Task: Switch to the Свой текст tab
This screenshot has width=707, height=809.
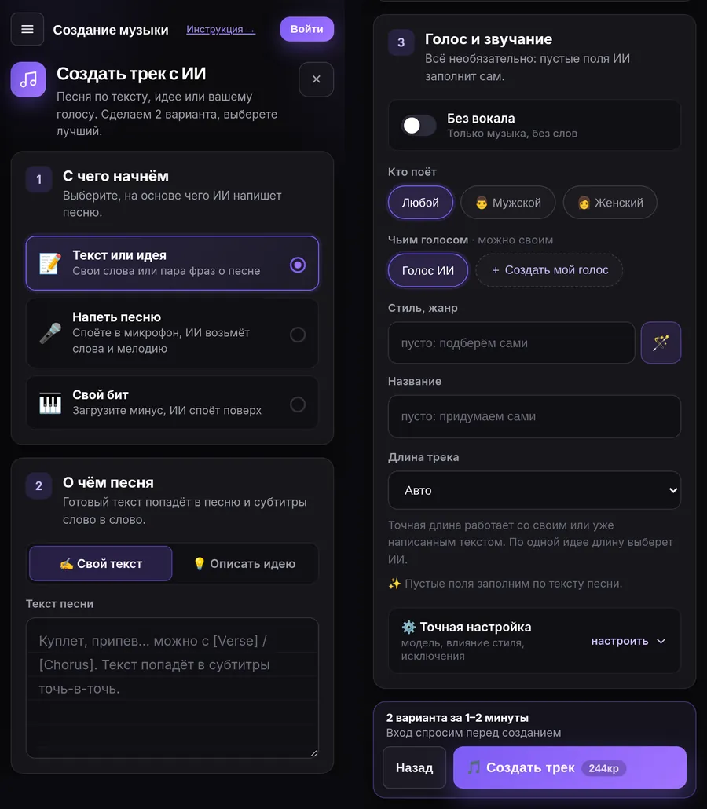Action: [101, 563]
